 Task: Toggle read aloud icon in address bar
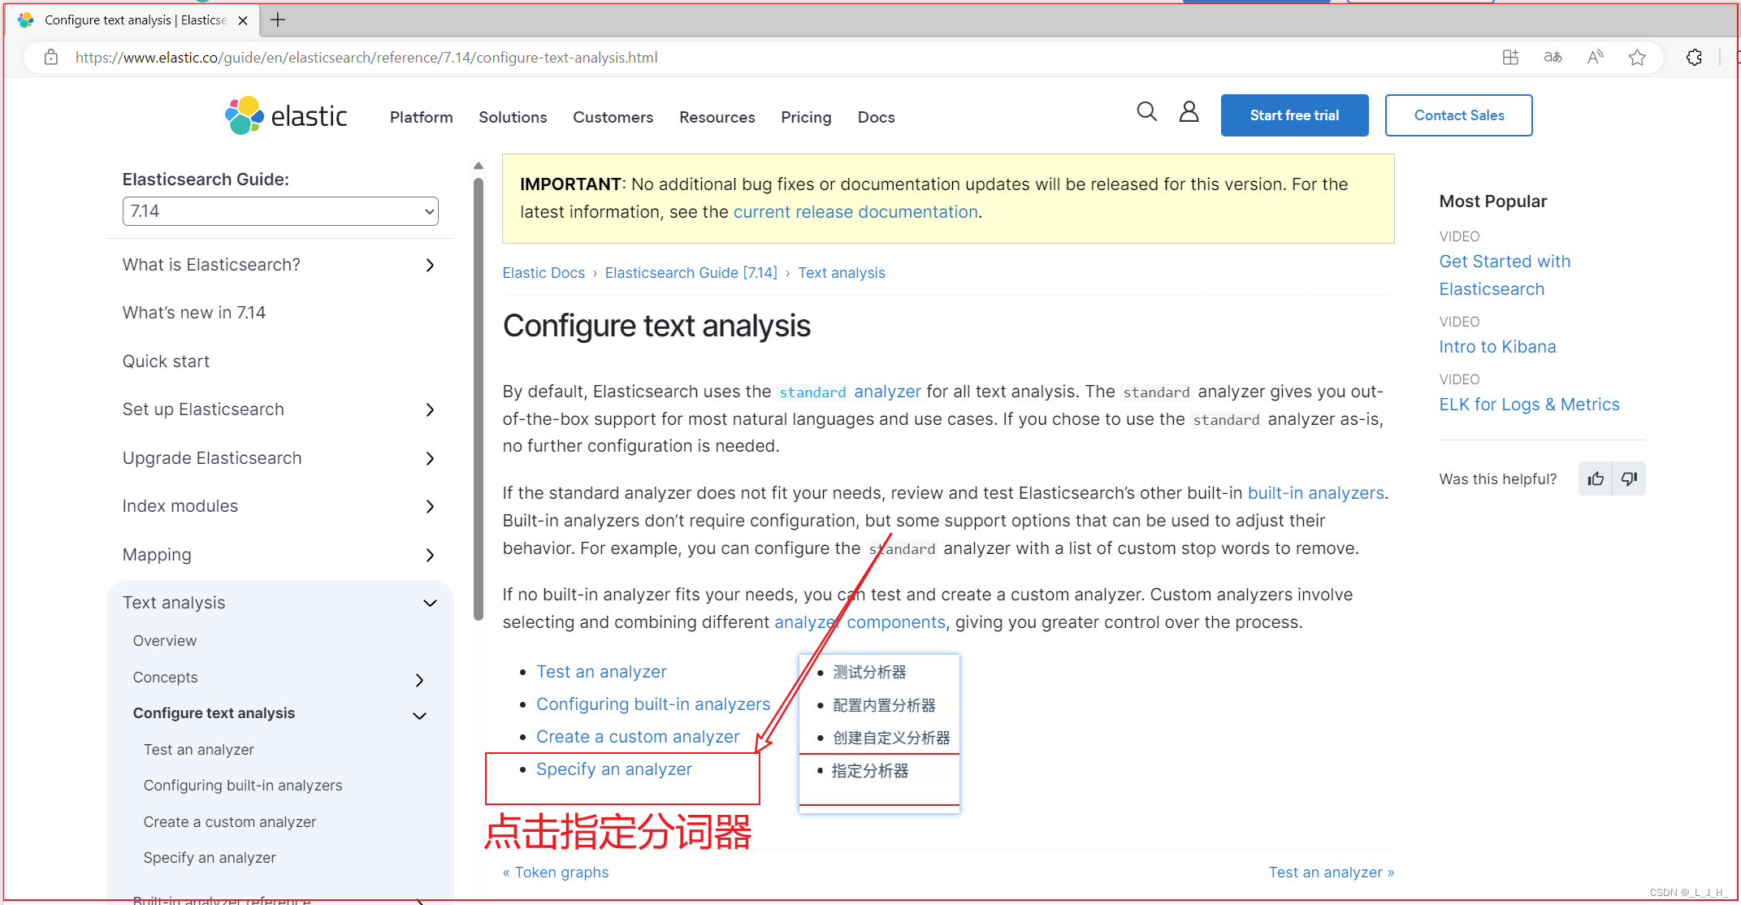pyautogui.click(x=1595, y=58)
